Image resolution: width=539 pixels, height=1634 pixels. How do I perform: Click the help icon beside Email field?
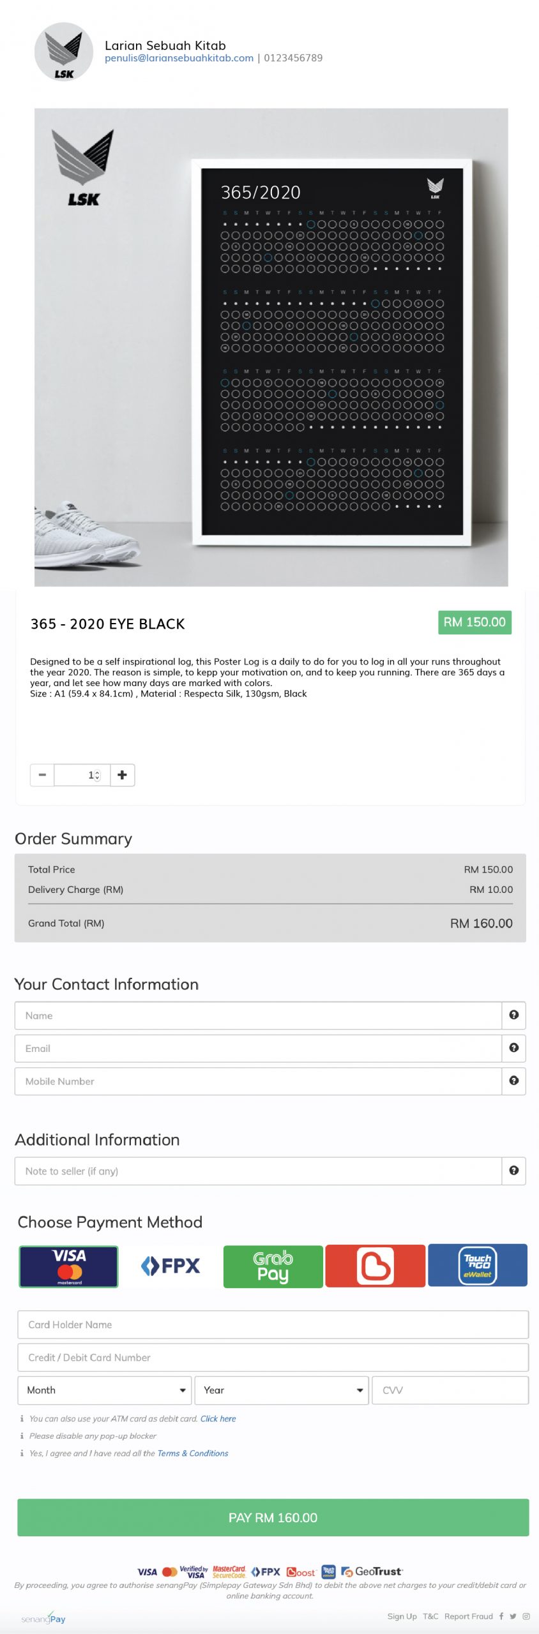513,1047
